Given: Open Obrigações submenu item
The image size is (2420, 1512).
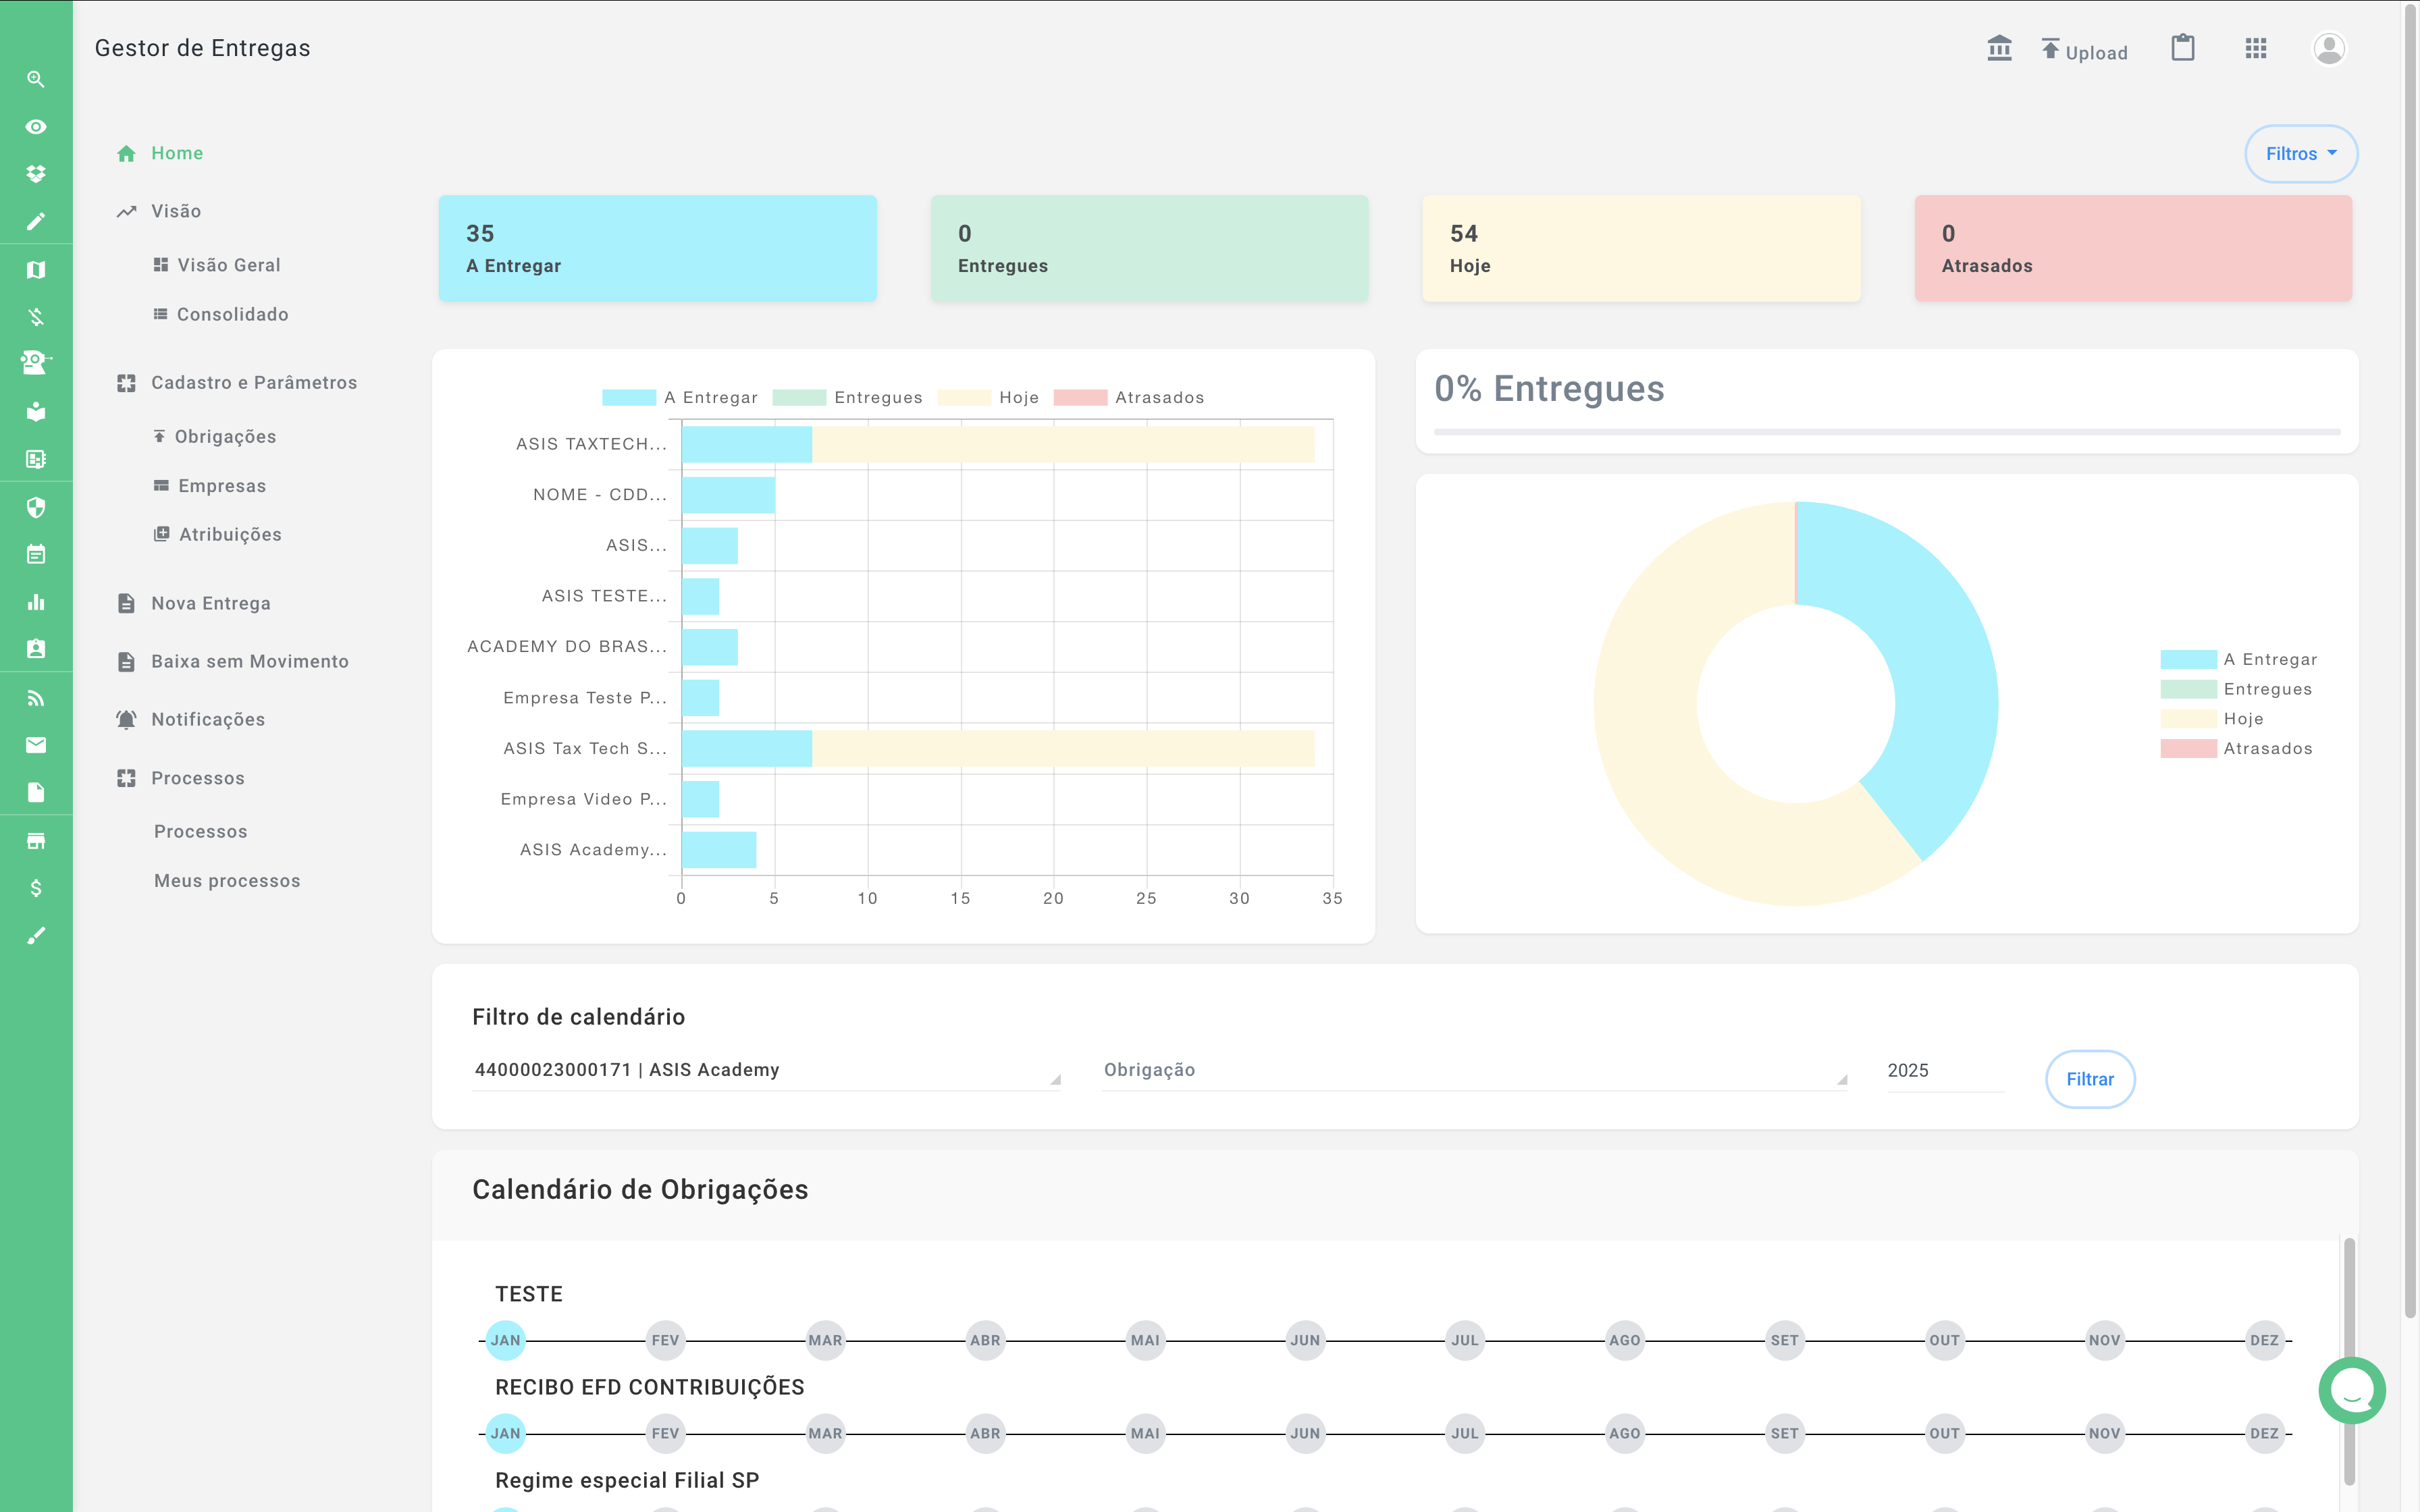Looking at the screenshot, I should tap(215, 437).
